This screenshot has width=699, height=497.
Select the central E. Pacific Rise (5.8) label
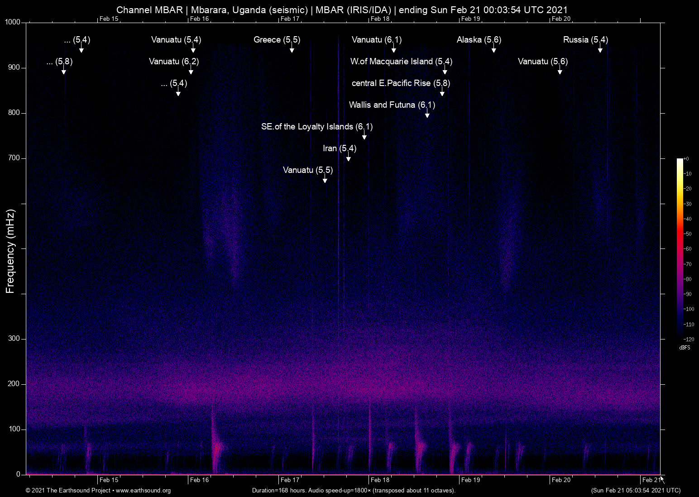click(401, 83)
